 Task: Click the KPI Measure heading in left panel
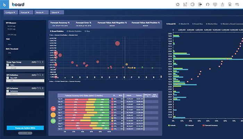(x=11, y=23)
